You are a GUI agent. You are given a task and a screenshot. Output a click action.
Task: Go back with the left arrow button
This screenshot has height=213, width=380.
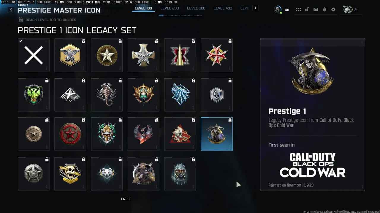click(x=11, y=10)
